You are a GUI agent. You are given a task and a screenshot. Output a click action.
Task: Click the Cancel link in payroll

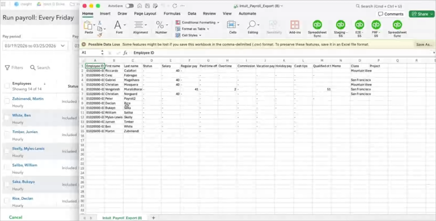(x=15, y=217)
